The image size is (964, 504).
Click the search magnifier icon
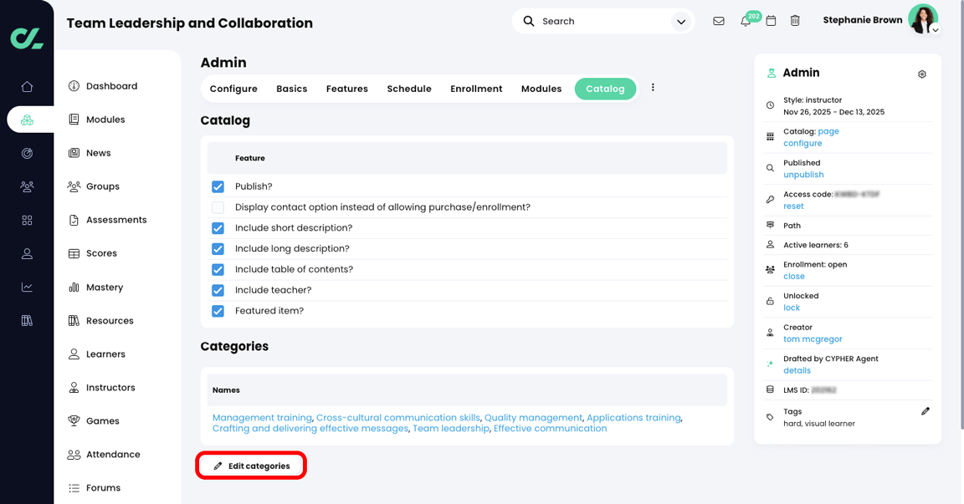(528, 20)
